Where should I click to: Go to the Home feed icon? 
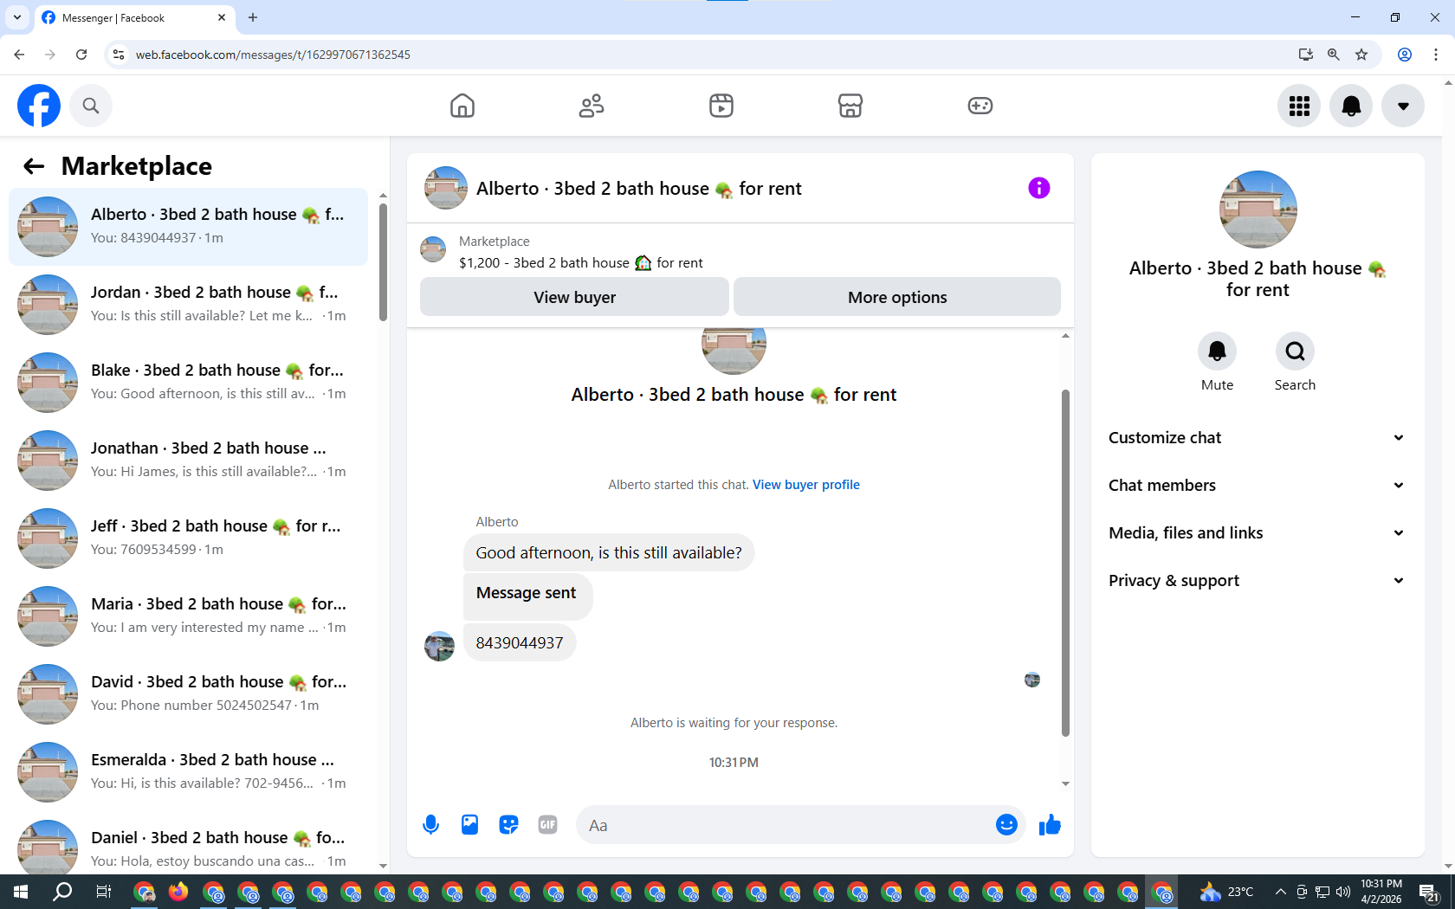[462, 106]
